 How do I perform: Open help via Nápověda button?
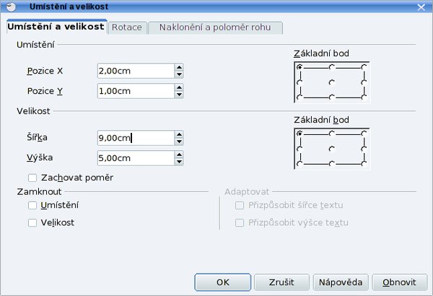[341, 282]
